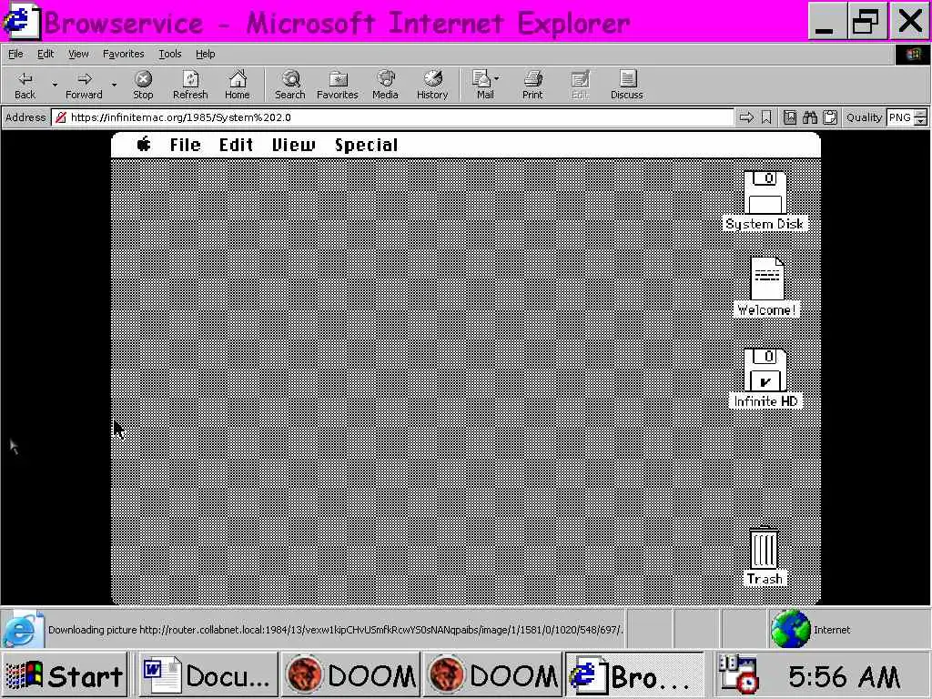Click the Downloading picture status text
932x699 pixels.
coord(335,630)
